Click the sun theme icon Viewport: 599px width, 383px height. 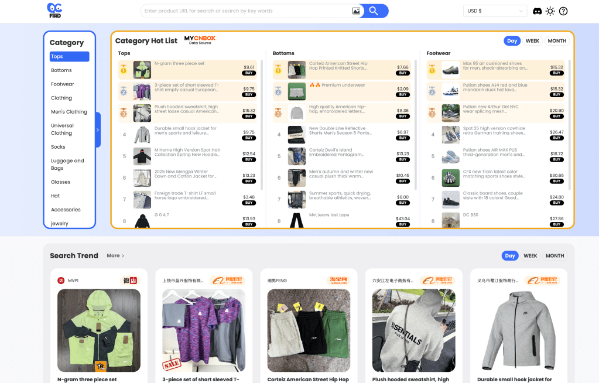(550, 11)
